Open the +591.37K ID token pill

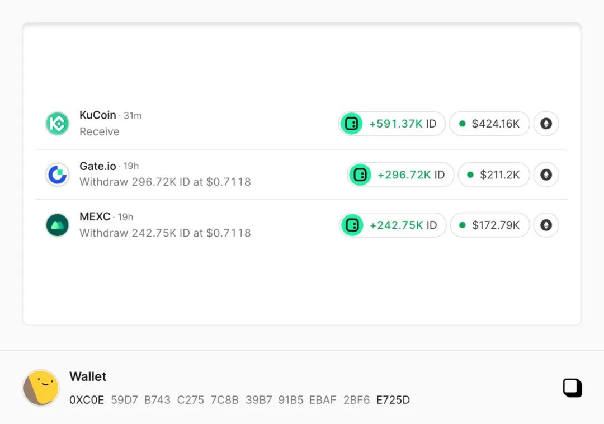click(402, 124)
